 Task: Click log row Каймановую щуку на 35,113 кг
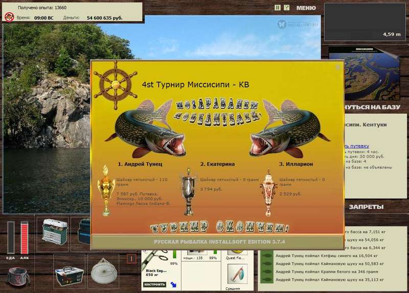coord(330,280)
